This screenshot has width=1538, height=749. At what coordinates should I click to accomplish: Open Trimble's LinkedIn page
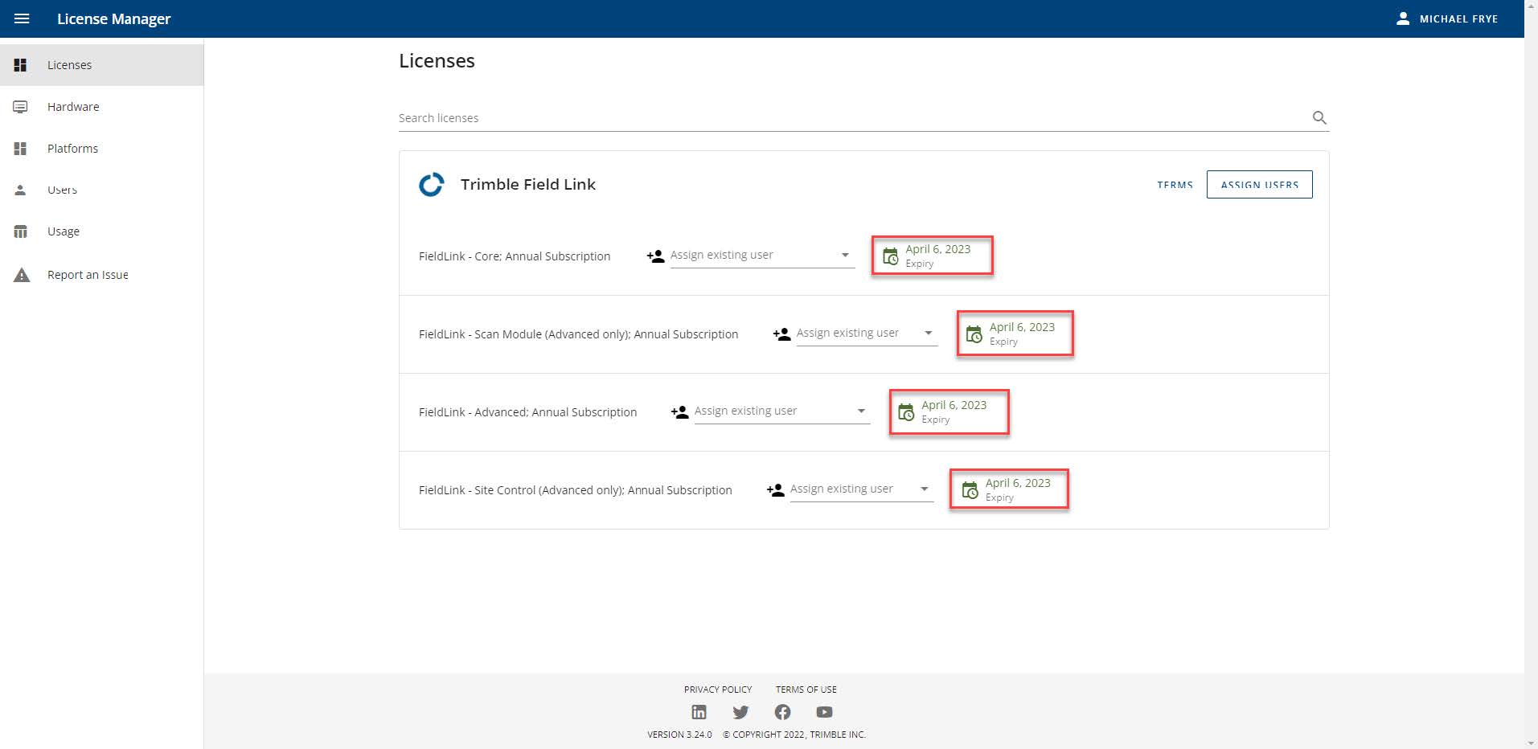699,712
